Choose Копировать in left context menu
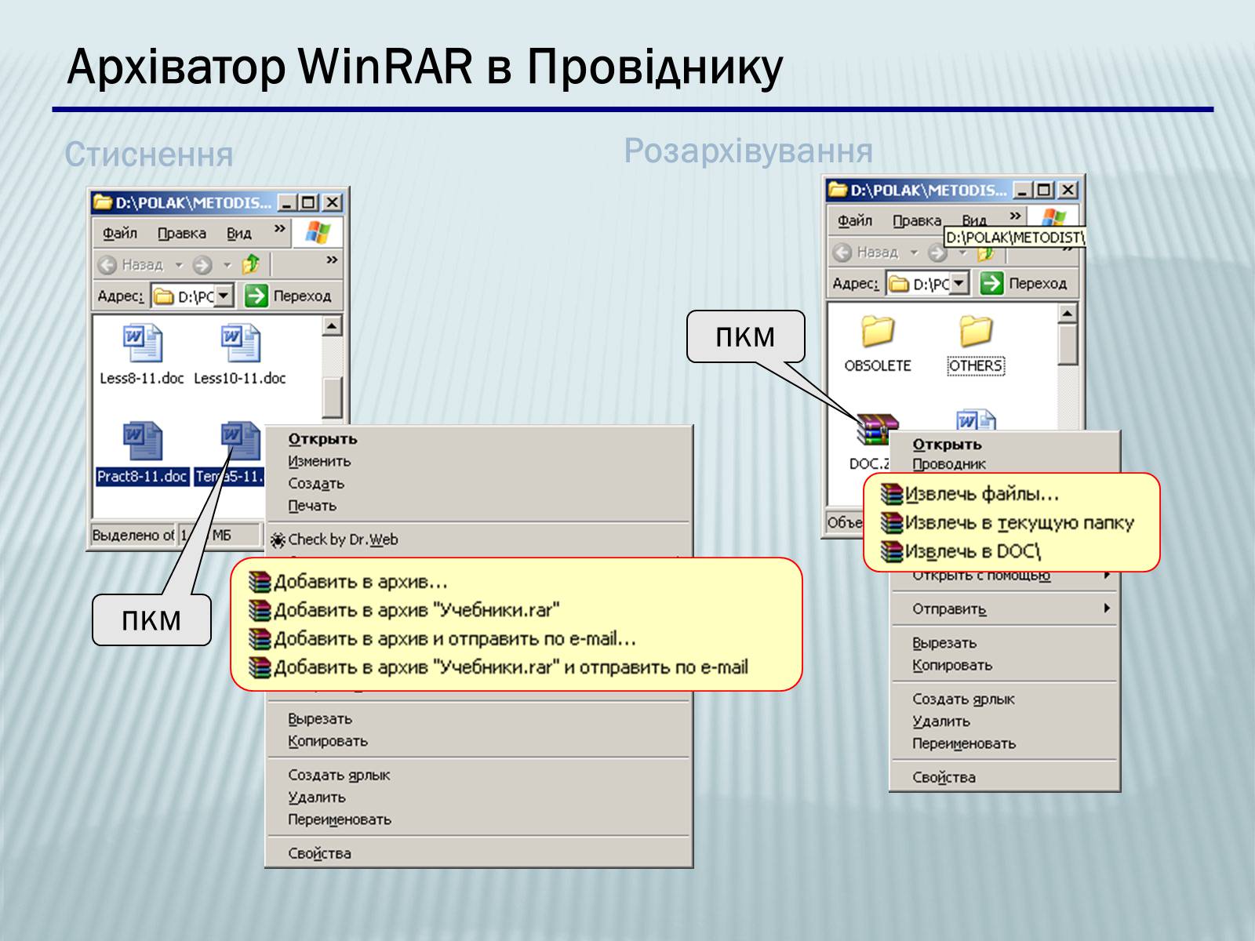This screenshot has width=1255, height=941. [x=327, y=741]
